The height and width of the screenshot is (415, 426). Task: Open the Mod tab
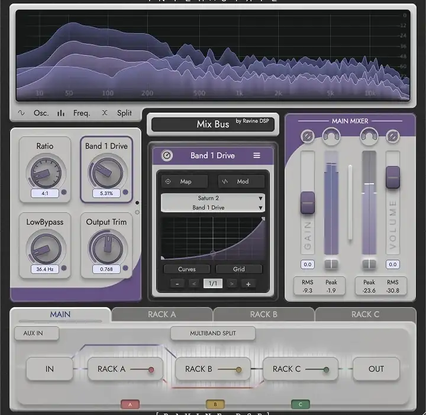click(241, 181)
